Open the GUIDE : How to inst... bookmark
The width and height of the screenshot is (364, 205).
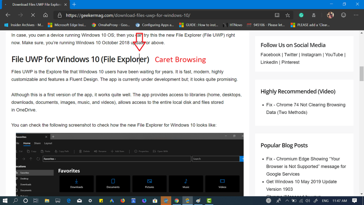(199, 25)
